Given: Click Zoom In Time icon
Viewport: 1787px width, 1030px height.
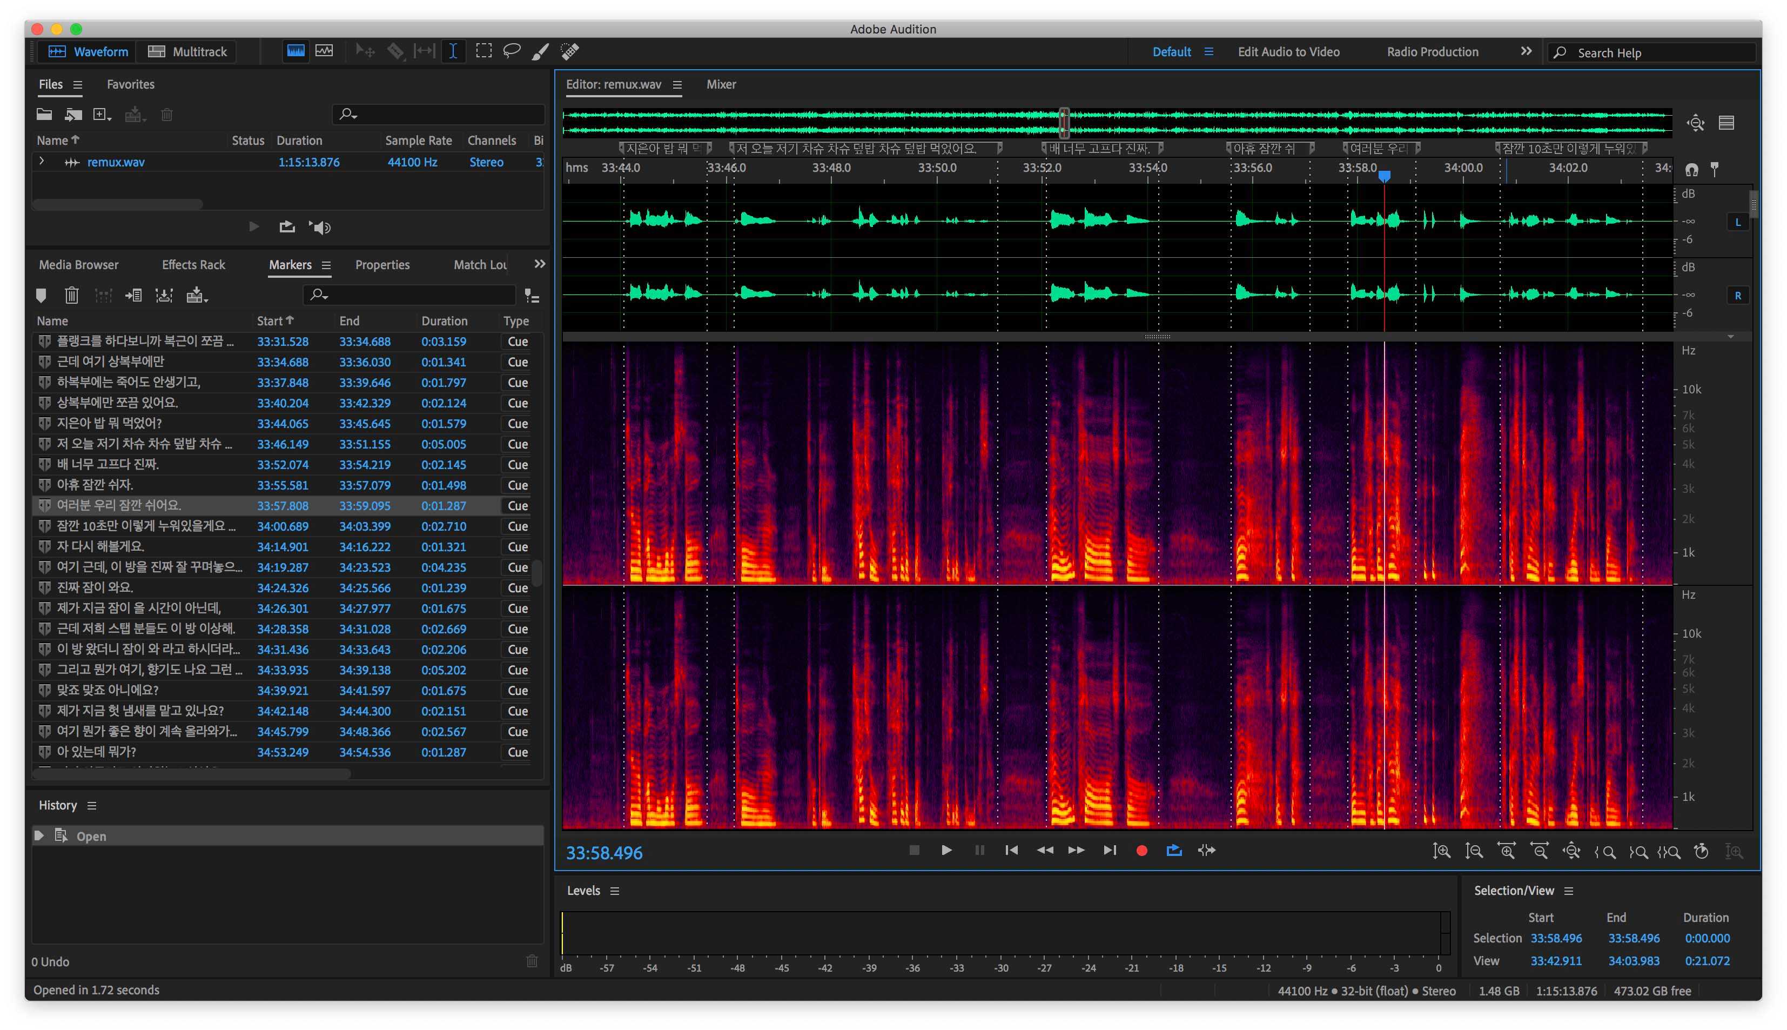Looking at the screenshot, I should [x=1506, y=851].
